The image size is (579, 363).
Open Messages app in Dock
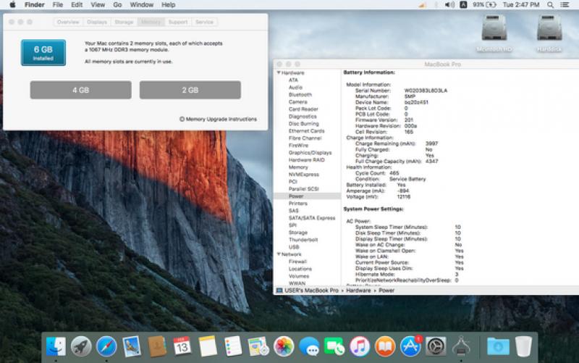click(x=309, y=346)
